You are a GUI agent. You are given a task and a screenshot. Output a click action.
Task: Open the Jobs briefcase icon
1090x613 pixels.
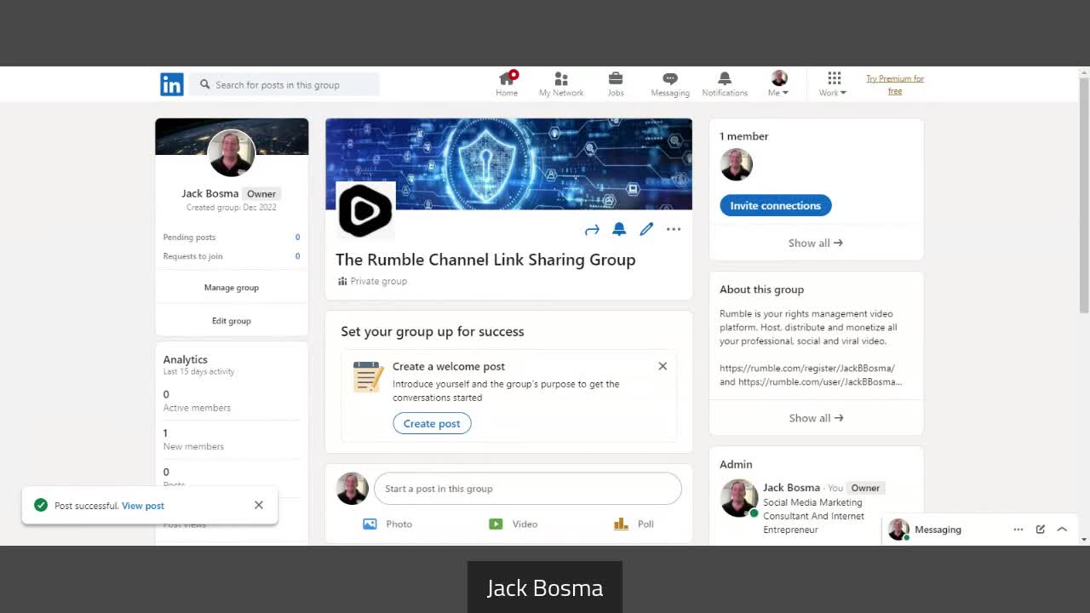616,83
